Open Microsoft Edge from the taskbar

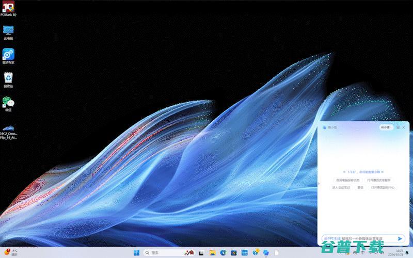pyautogui.click(x=224, y=253)
